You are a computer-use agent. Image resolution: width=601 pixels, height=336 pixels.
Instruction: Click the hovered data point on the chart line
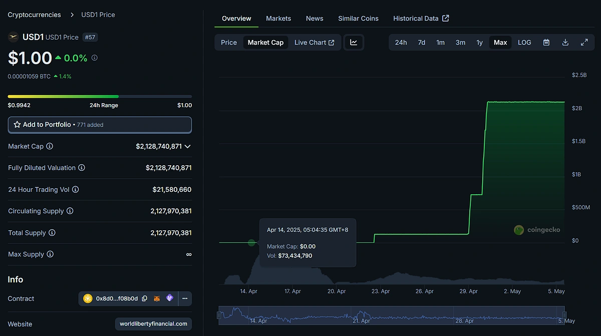[x=251, y=243]
